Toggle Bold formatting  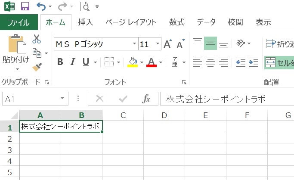point(60,62)
